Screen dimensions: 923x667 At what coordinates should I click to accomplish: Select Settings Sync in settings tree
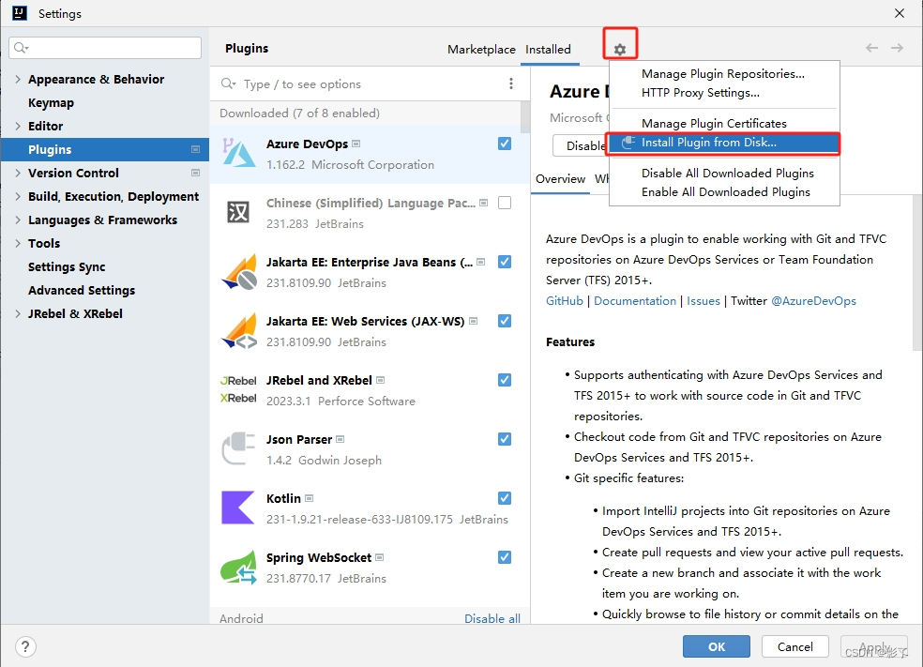coord(67,266)
